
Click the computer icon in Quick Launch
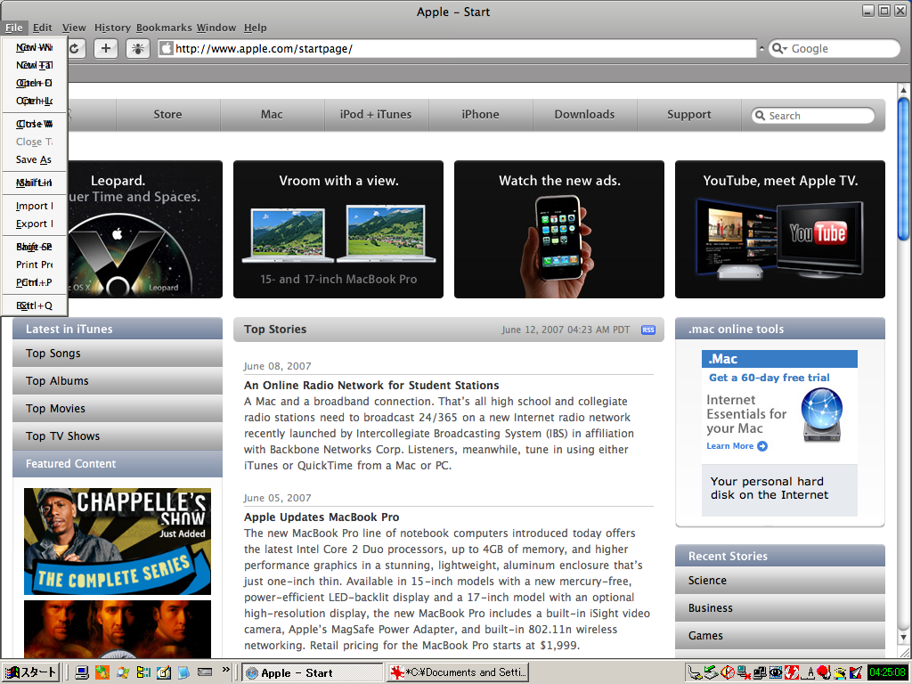(x=82, y=672)
